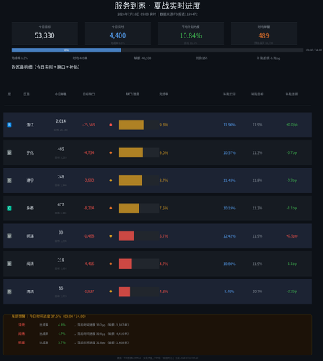Click the grade badge in the 明溪 row
The height and width of the screenshot is (361, 323).
click(9, 236)
